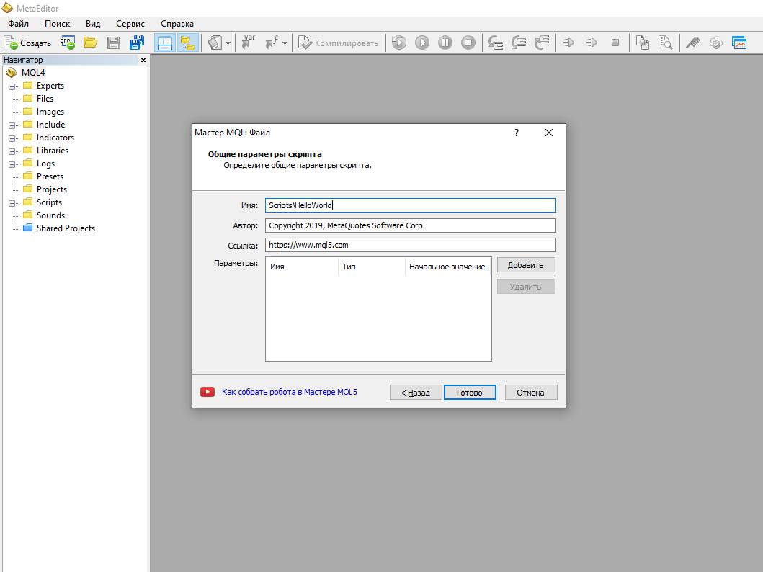
Task: Expand the Experts folder in Navigator
Action: pyautogui.click(x=12, y=86)
